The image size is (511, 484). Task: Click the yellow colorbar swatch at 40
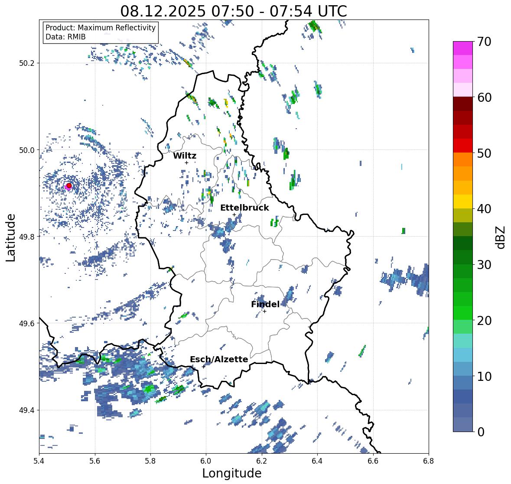click(x=463, y=201)
